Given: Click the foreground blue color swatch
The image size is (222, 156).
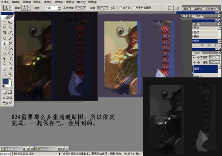Looking at the screenshot, I should pyautogui.click(x=5, y=81).
